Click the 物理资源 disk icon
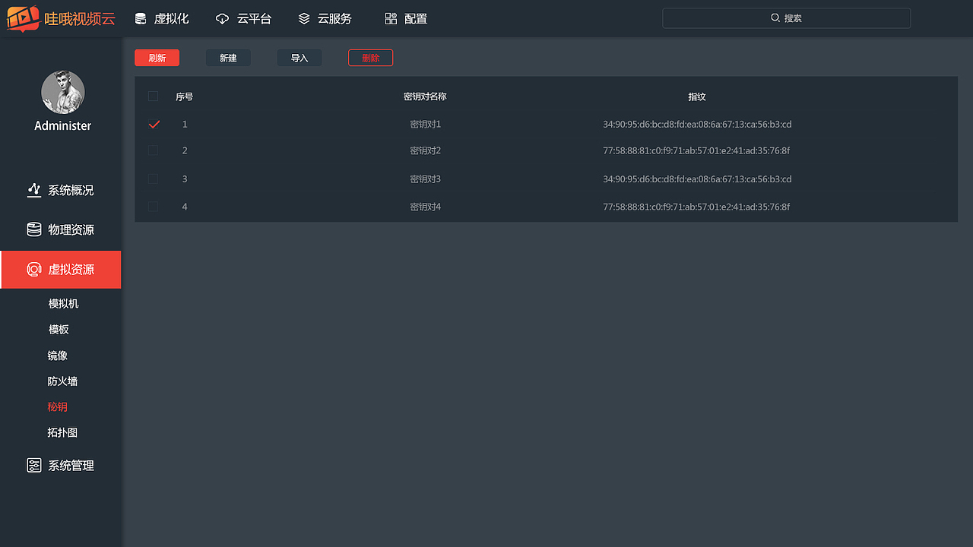Viewport: 973px width, 547px height. click(x=34, y=229)
